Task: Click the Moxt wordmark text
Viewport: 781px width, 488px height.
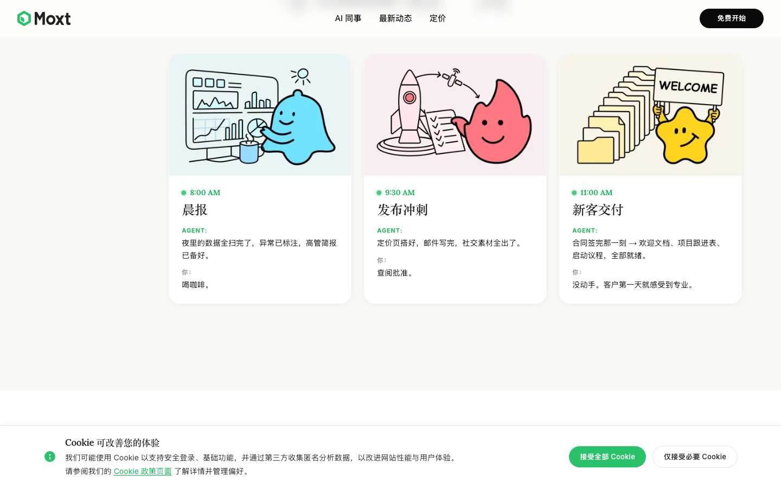Action: point(53,18)
